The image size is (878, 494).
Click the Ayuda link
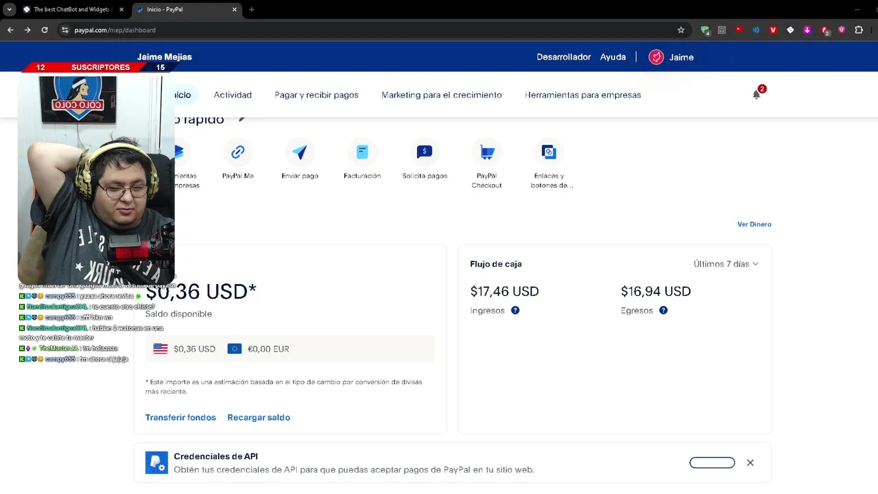point(613,57)
